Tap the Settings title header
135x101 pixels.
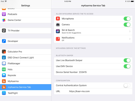[26, 6]
